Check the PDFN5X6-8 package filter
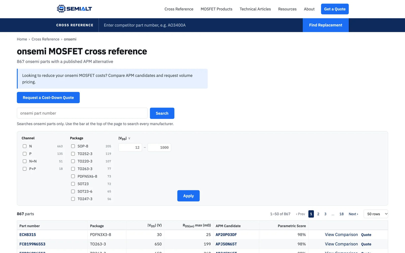The height and width of the screenshot is (253, 405). click(73, 176)
